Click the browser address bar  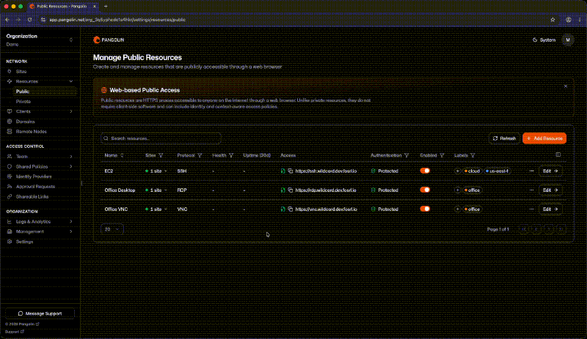pos(292,20)
